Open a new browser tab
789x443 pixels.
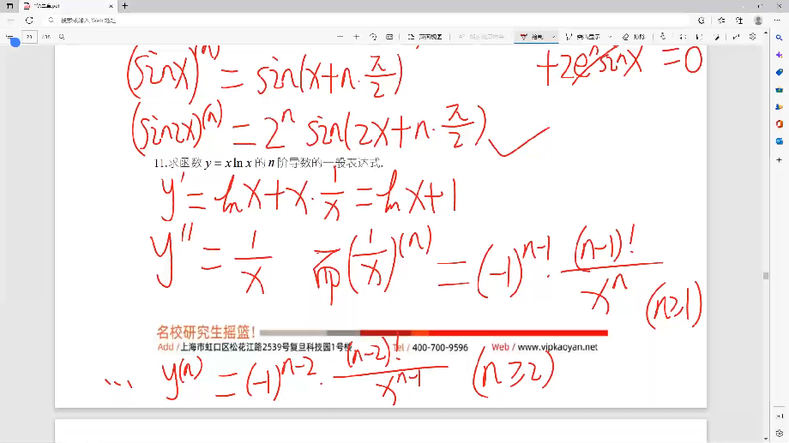click(125, 5)
